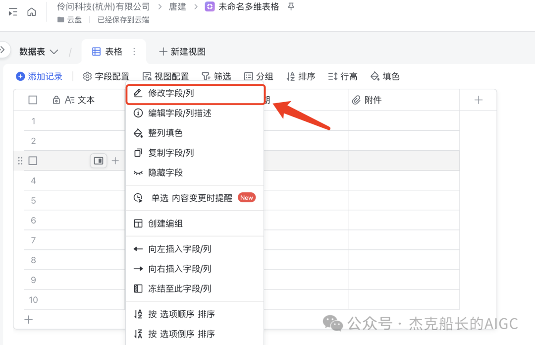Choose 按 选项顺序 排序 menu item
This screenshot has width=535, height=345.
pos(195,314)
